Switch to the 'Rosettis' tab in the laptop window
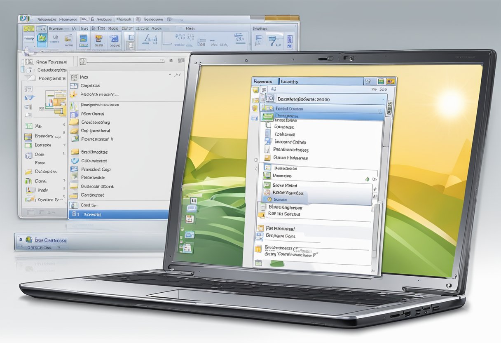 click(289, 82)
